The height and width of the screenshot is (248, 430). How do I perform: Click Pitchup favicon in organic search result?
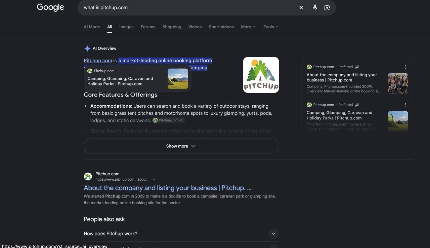point(88,176)
